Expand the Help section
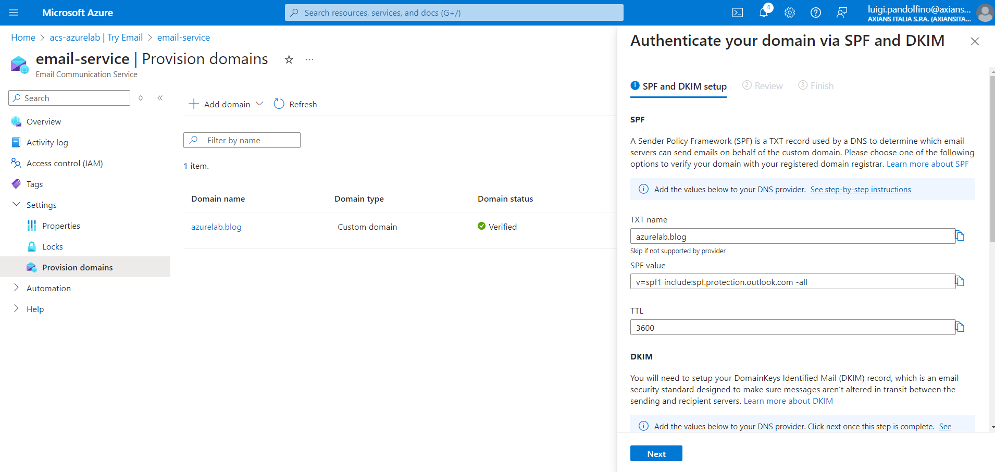 [16, 309]
